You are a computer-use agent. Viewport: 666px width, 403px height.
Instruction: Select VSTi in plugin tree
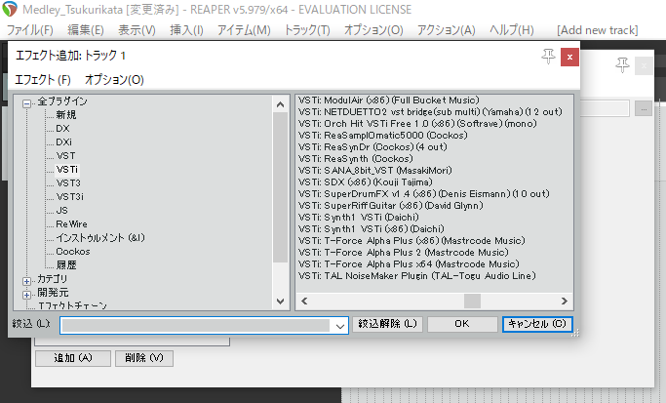67,169
